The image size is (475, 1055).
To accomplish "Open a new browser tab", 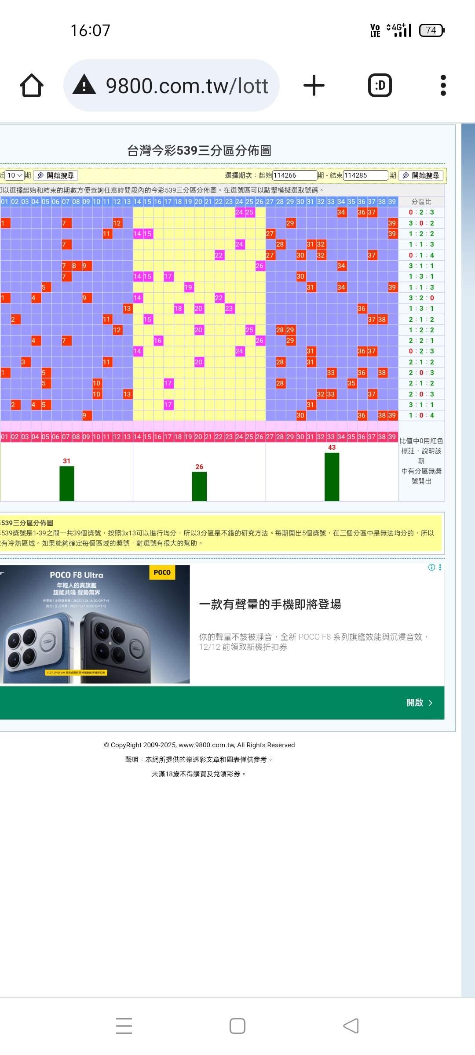I will click(x=314, y=85).
